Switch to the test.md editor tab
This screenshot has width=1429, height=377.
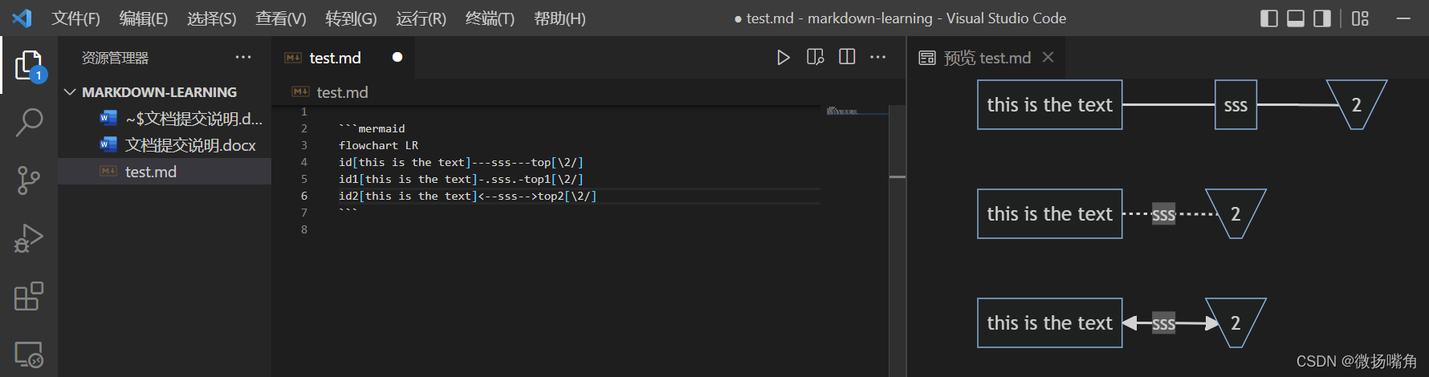[x=344, y=57]
